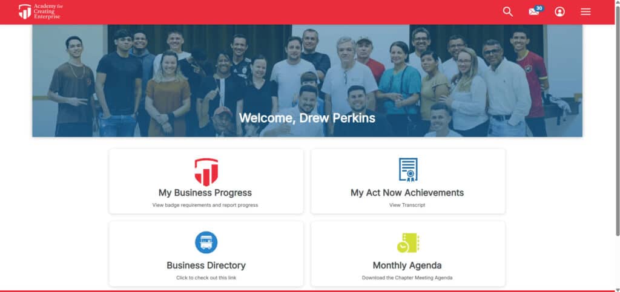Image resolution: width=620 pixels, height=292 pixels.
Task: Click the red shield Business Progress icon
Action: 206,172
